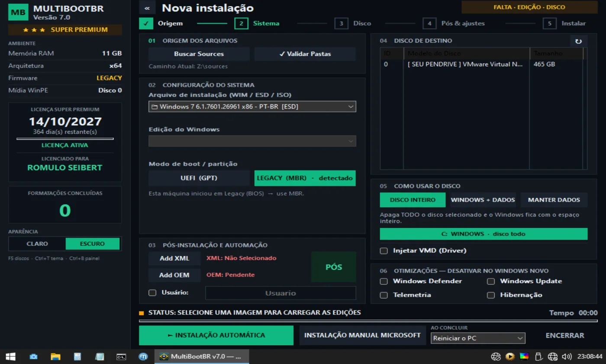Select WINDOWS + DADOS disk usage

[483, 200]
